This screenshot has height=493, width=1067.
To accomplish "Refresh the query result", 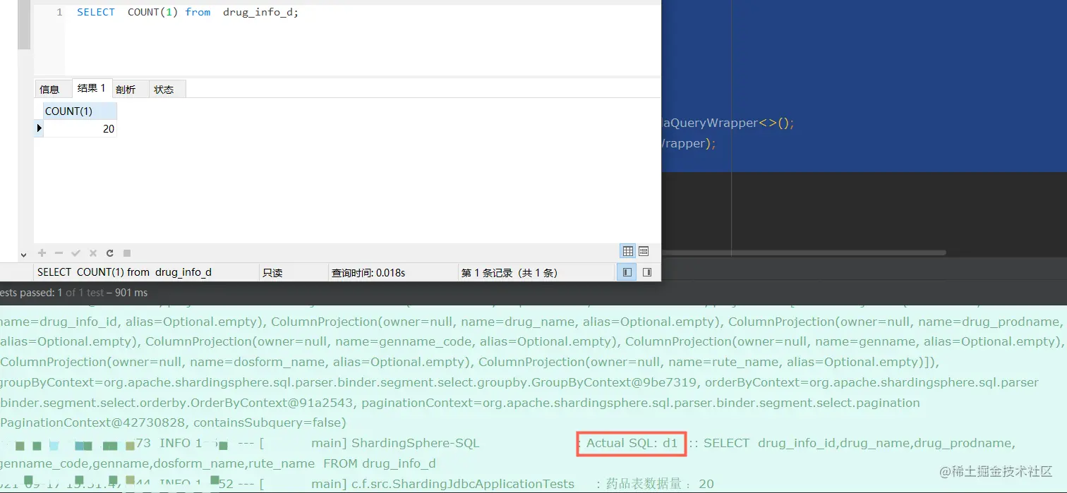I will pyautogui.click(x=109, y=252).
